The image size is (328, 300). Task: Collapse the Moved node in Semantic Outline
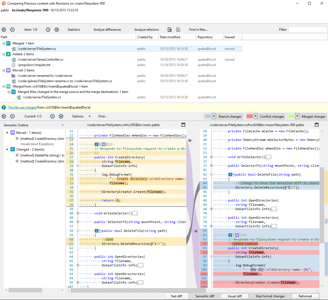tap(7, 132)
